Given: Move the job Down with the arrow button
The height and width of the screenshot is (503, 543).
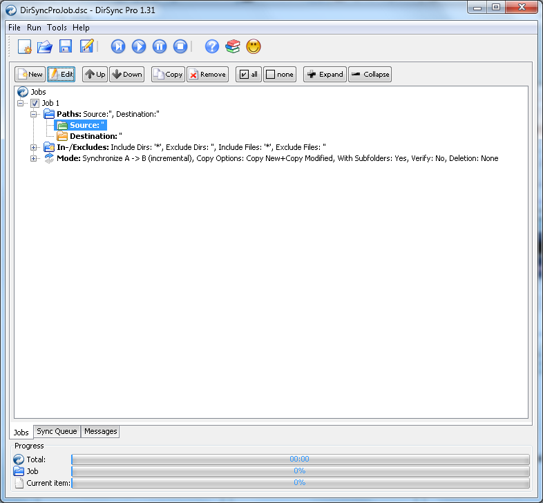Looking at the screenshot, I should tap(127, 74).
